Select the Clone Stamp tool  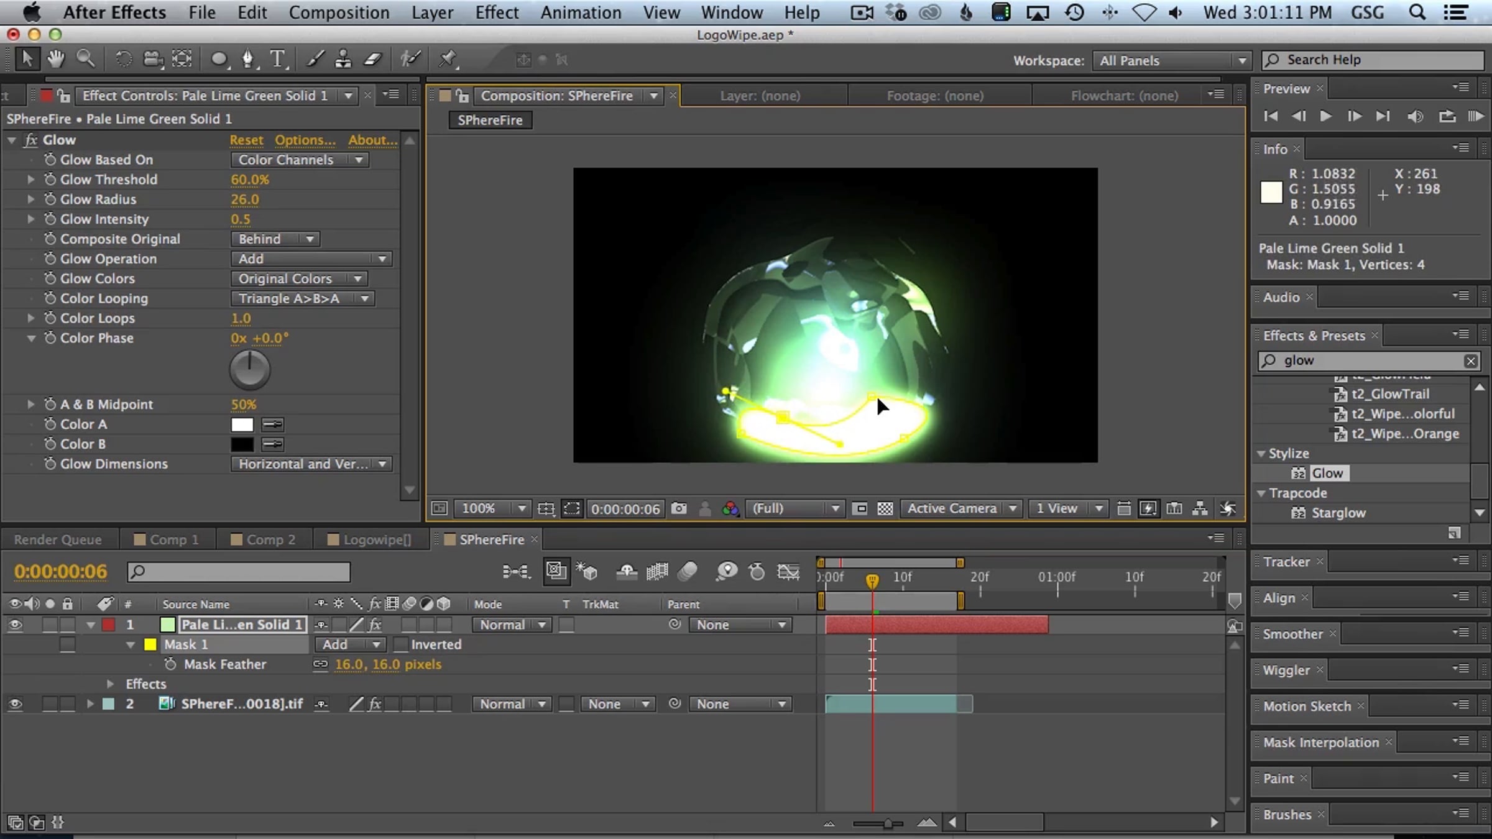343,59
